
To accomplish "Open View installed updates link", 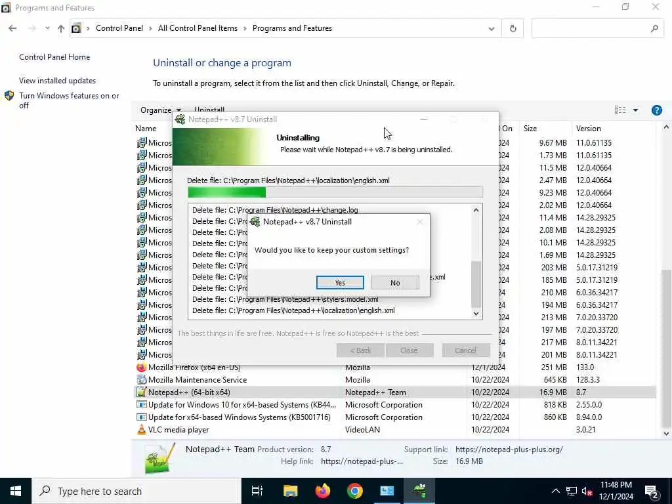I will [58, 81].
